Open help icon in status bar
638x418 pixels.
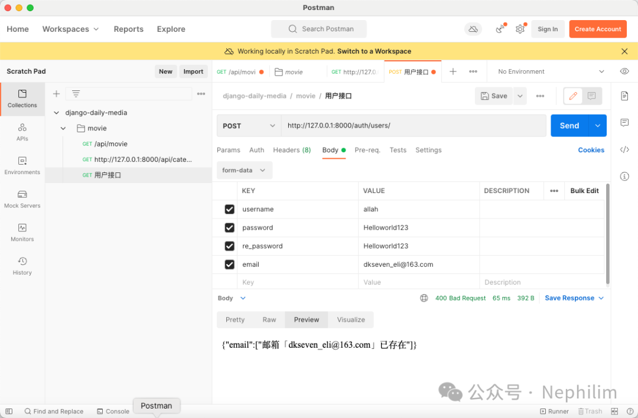pyautogui.click(x=630, y=411)
